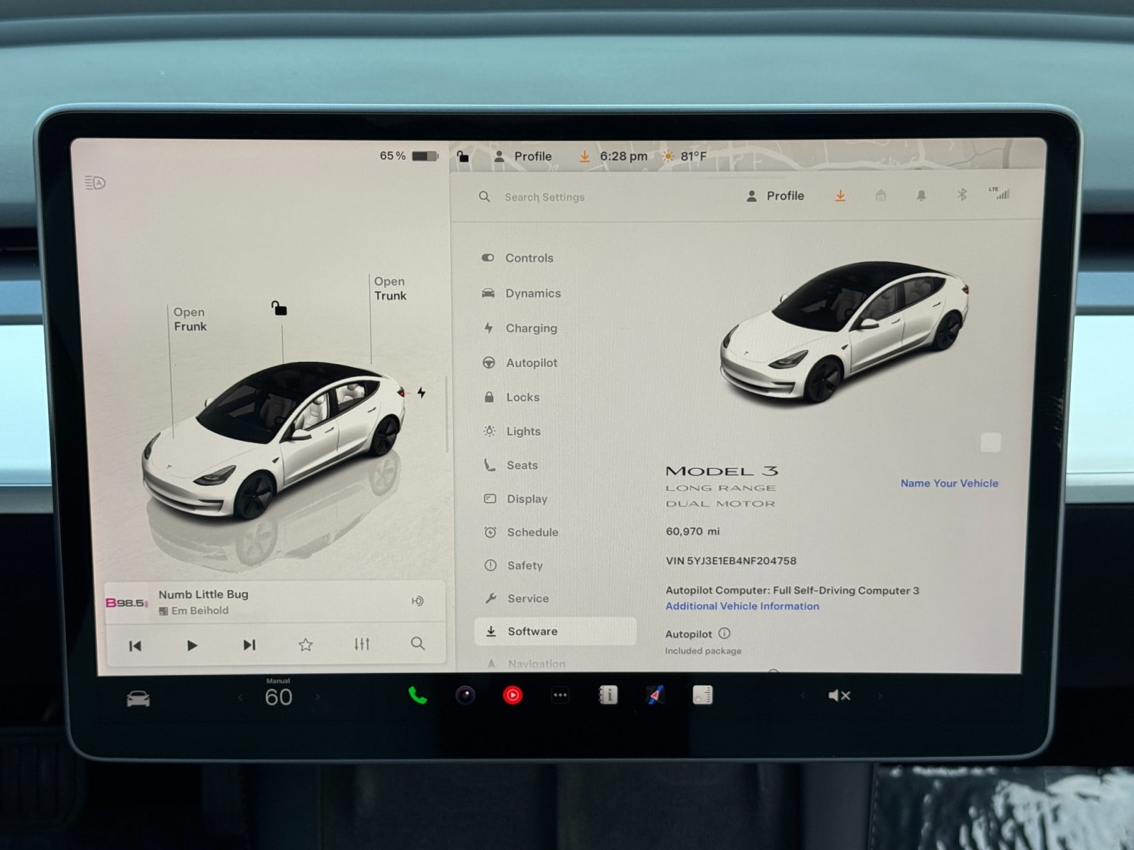Screen dimensions: 1134x850
Task: Tap the charge port lightning bolt icon
Action: pyautogui.click(x=422, y=392)
